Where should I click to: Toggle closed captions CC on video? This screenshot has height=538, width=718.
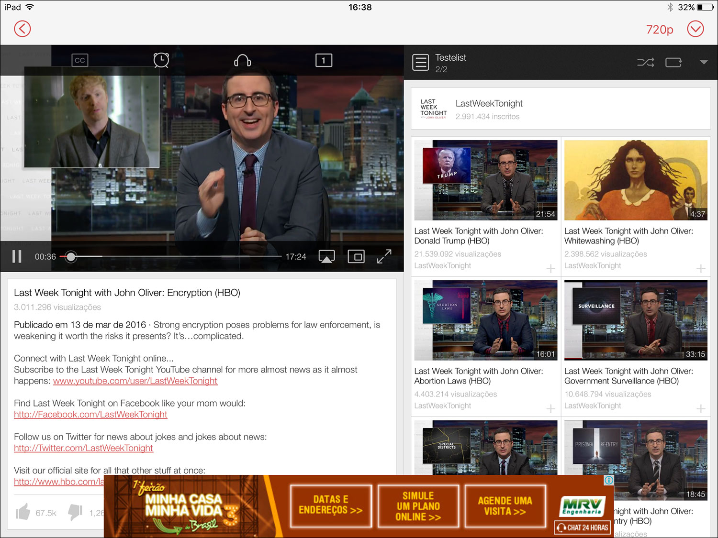pyautogui.click(x=79, y=60)
